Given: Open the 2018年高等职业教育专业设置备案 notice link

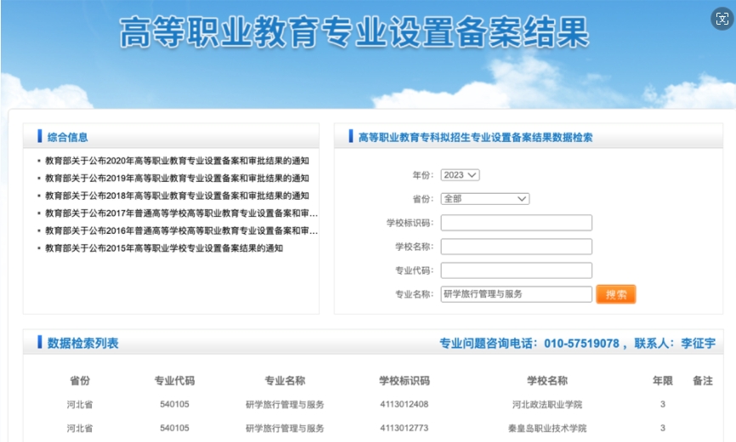Looking at the screenshot, I should [x=177, y=195].
